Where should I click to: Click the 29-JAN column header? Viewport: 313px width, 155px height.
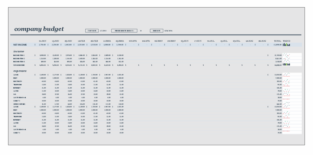pyautogui.click(x=68, y=41)
